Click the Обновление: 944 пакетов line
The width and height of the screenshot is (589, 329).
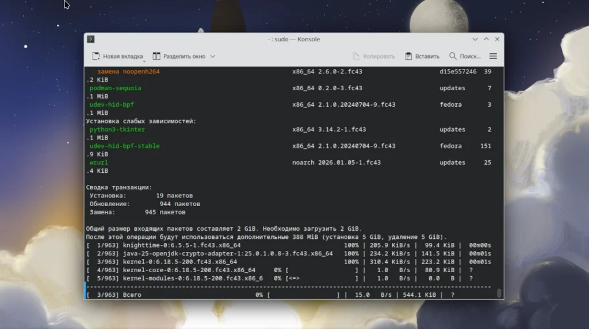click(x=144, y=204)
